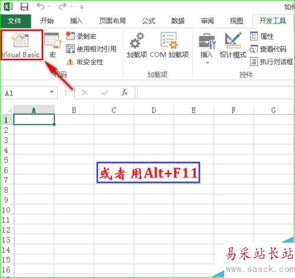The image size is (295, 278).
Task: Click into the formula bar input
Action: pos(215,92)
